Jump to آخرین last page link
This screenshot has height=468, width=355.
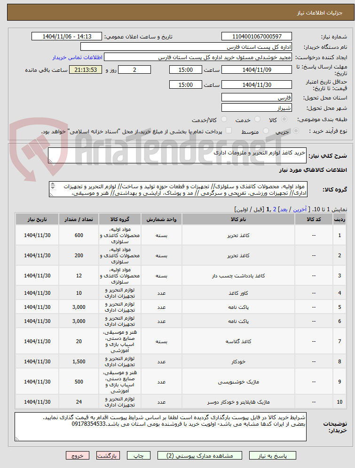coord(300,209)
